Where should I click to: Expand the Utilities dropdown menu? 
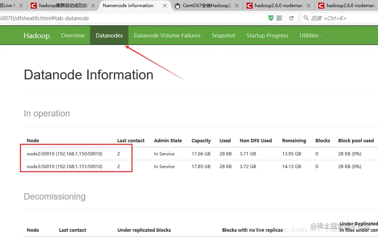coord(311,36)
